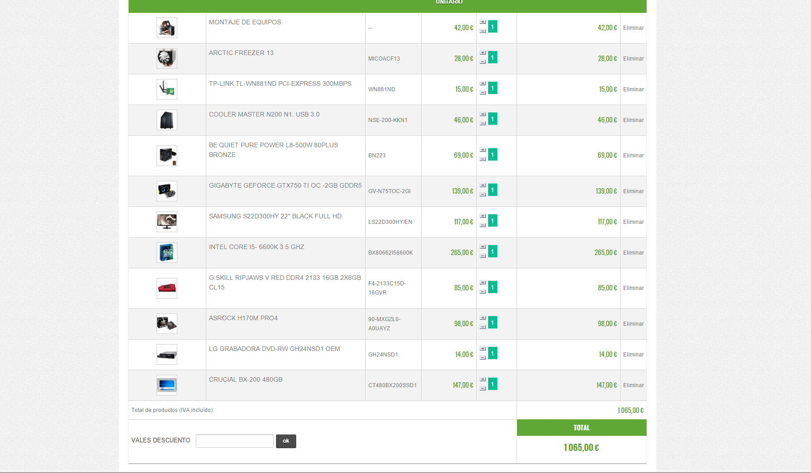811x473 pixels.
Task: Click Eliminar for LG Grabadora DVD-RW
Action: (633, 355)
